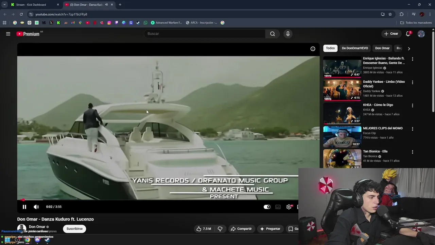Open options menu for Daddy Yankee Limbo

click(413, 82)
